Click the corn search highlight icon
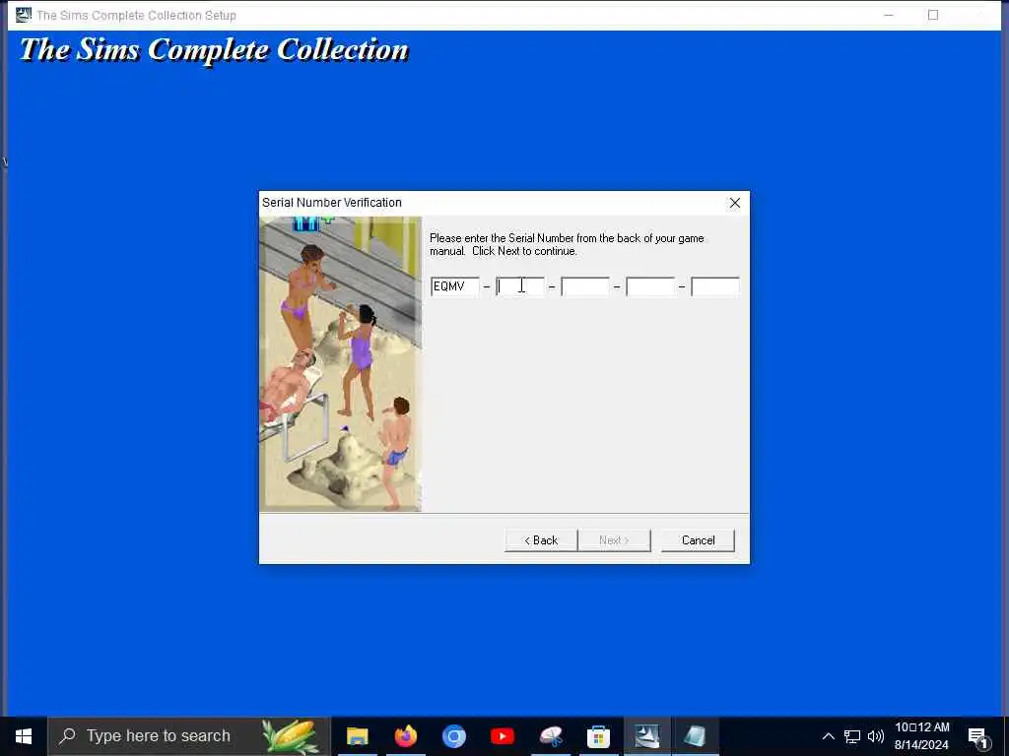 (290, 736)
